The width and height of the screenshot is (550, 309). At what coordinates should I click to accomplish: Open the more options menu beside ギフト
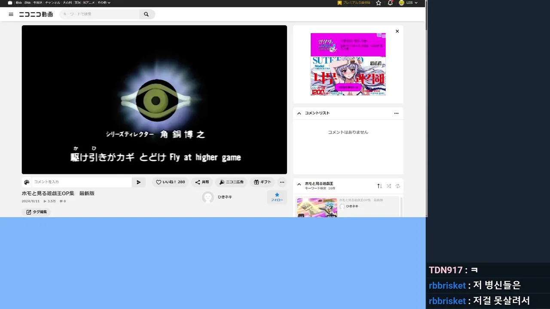point(282,182)
